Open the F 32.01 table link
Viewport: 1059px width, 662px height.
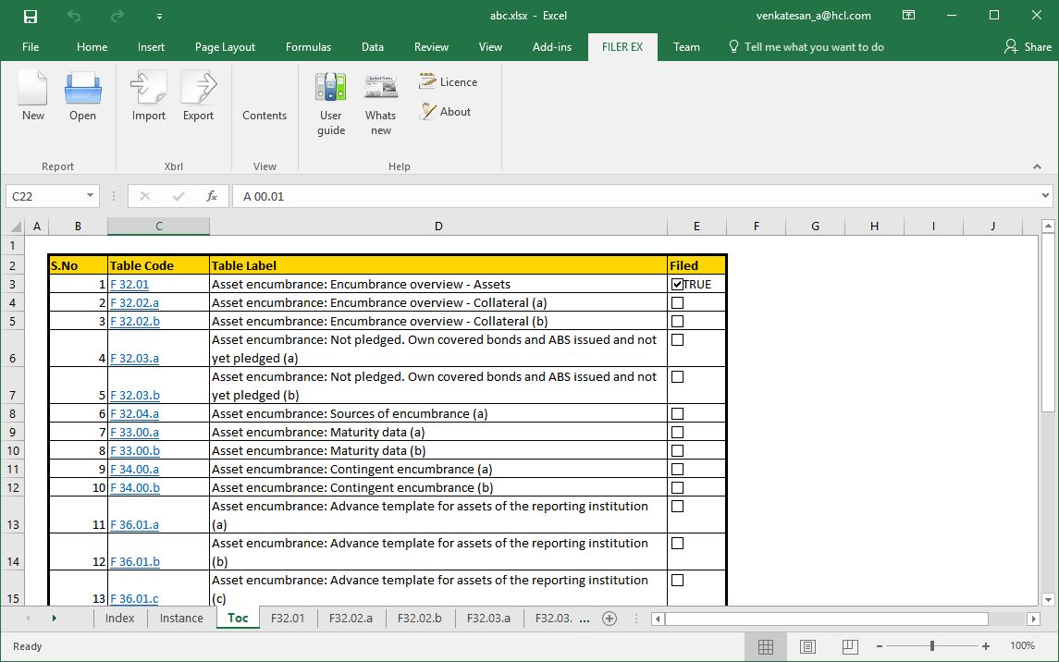pyautogui.click(x=129, y=284)
